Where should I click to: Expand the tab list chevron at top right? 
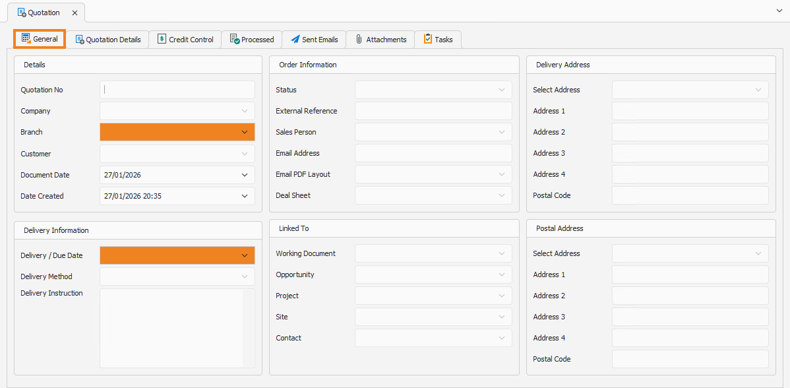click(x=779, y=11)
